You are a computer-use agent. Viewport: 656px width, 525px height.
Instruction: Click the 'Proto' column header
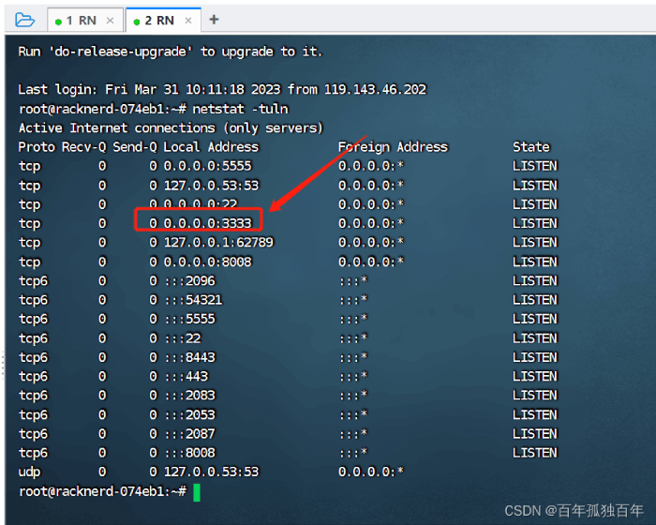coord(37,147)
